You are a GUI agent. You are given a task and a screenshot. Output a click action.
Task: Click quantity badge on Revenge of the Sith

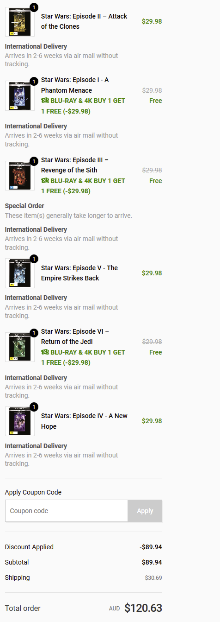click(x=34, y=161)
